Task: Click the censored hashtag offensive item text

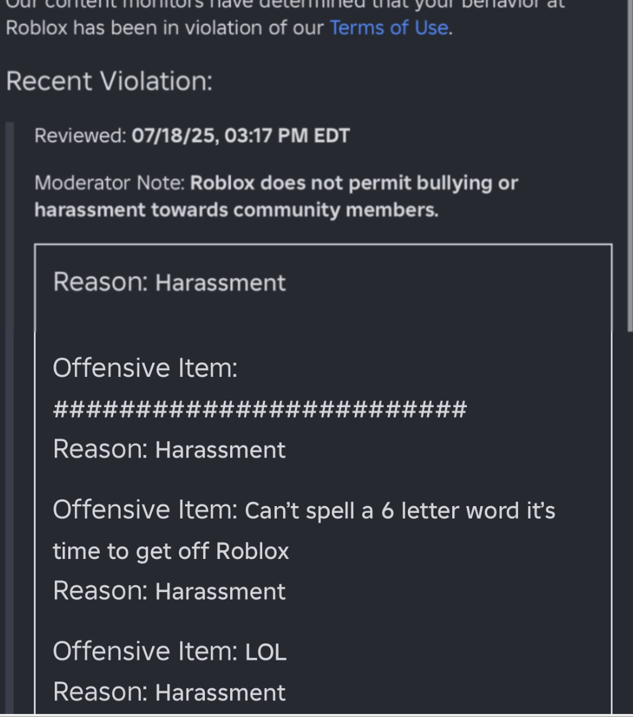Action: [x=260, y=409]
